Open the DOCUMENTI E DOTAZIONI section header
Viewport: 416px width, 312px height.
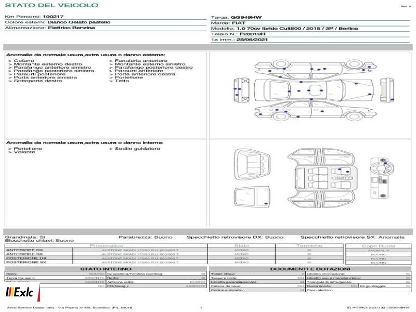310,269
